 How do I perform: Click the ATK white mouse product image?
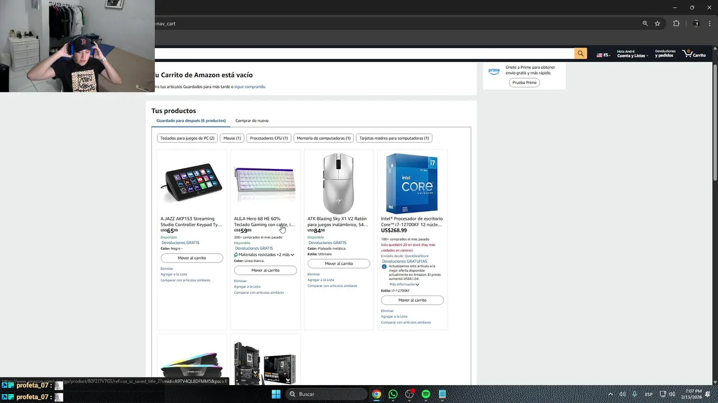pos(339,184)
